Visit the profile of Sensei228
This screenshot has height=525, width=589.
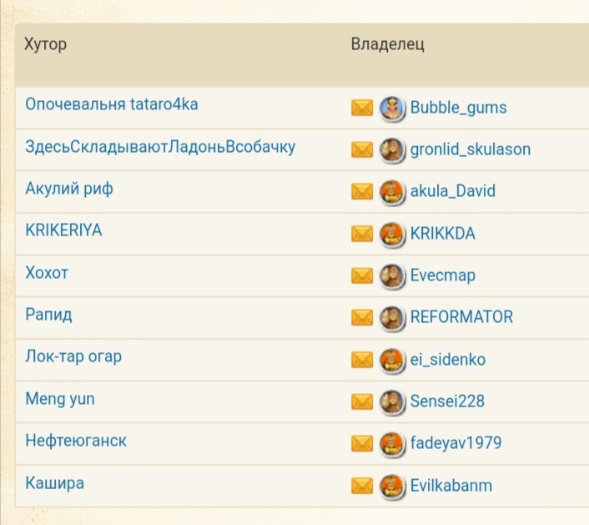click(x=447, y=401)
